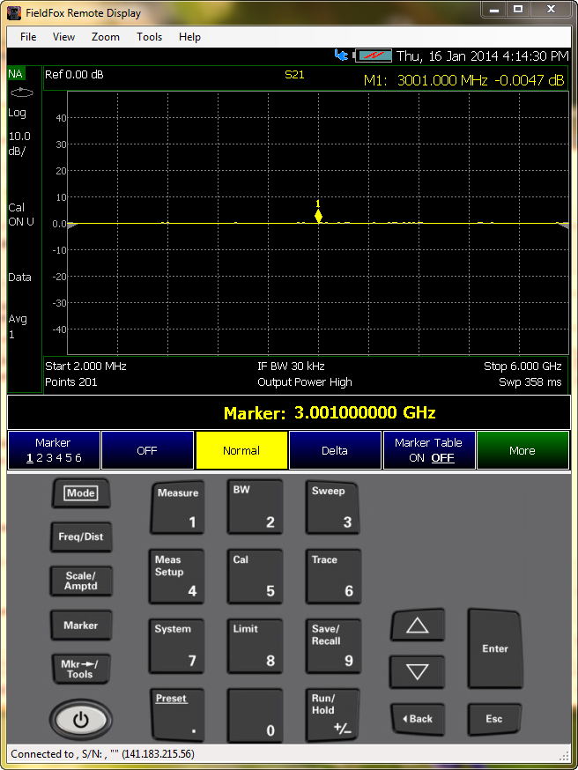Open the View menu

tap(63, 37)
